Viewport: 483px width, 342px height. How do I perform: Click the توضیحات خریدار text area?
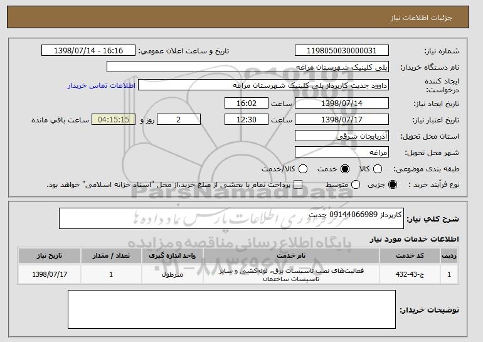pos(231,309)
